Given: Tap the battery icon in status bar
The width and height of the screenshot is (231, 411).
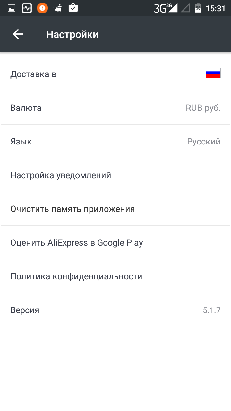Looking at the screenshot, I should pos(198,8).
